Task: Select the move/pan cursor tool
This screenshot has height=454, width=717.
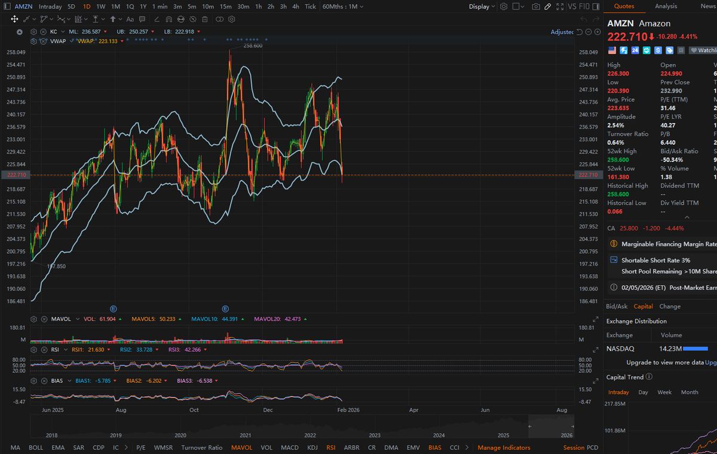Action: (14, 19)
